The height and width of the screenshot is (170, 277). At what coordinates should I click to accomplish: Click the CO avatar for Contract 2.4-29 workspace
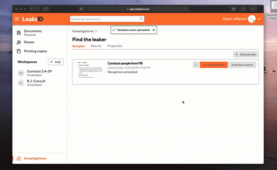point(21,73)
